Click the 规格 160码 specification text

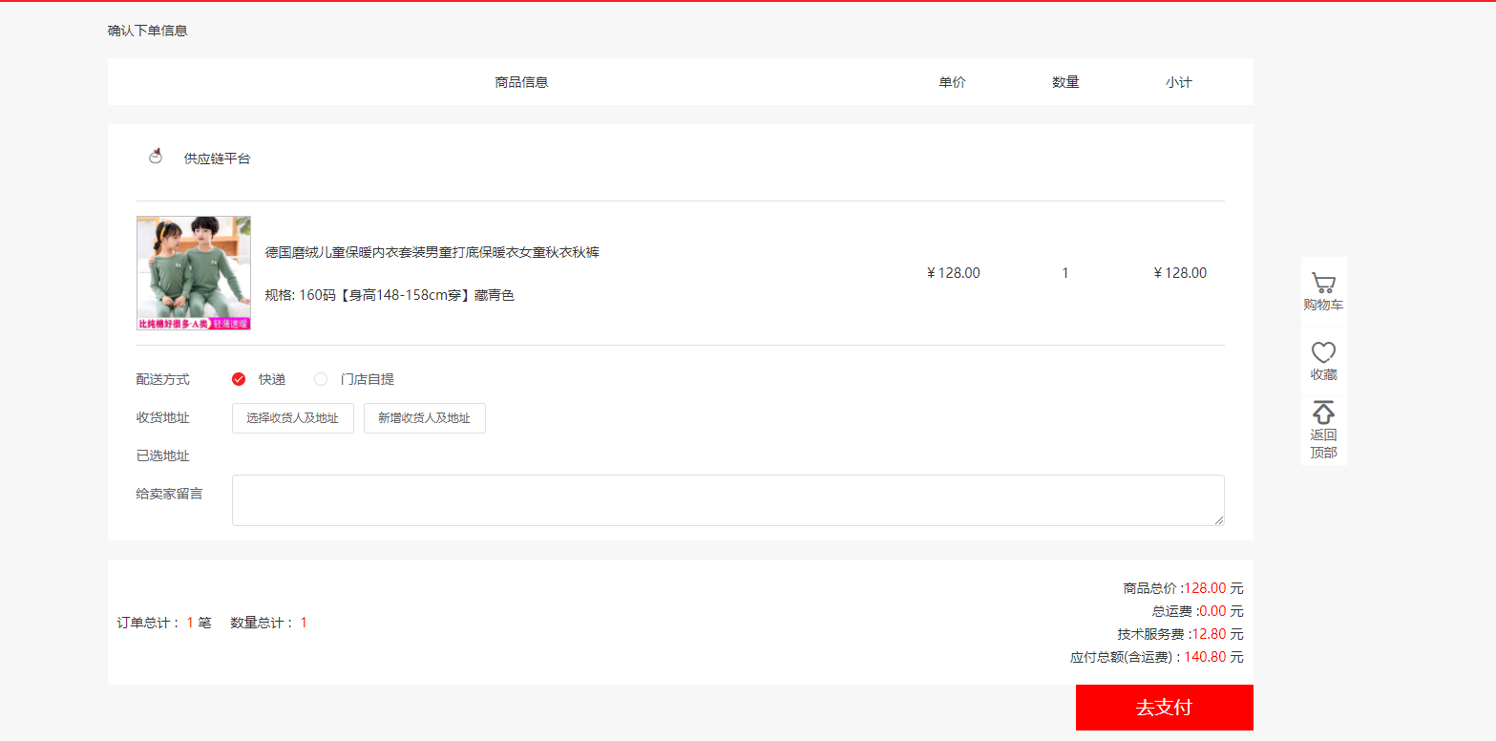click(390, 295)
